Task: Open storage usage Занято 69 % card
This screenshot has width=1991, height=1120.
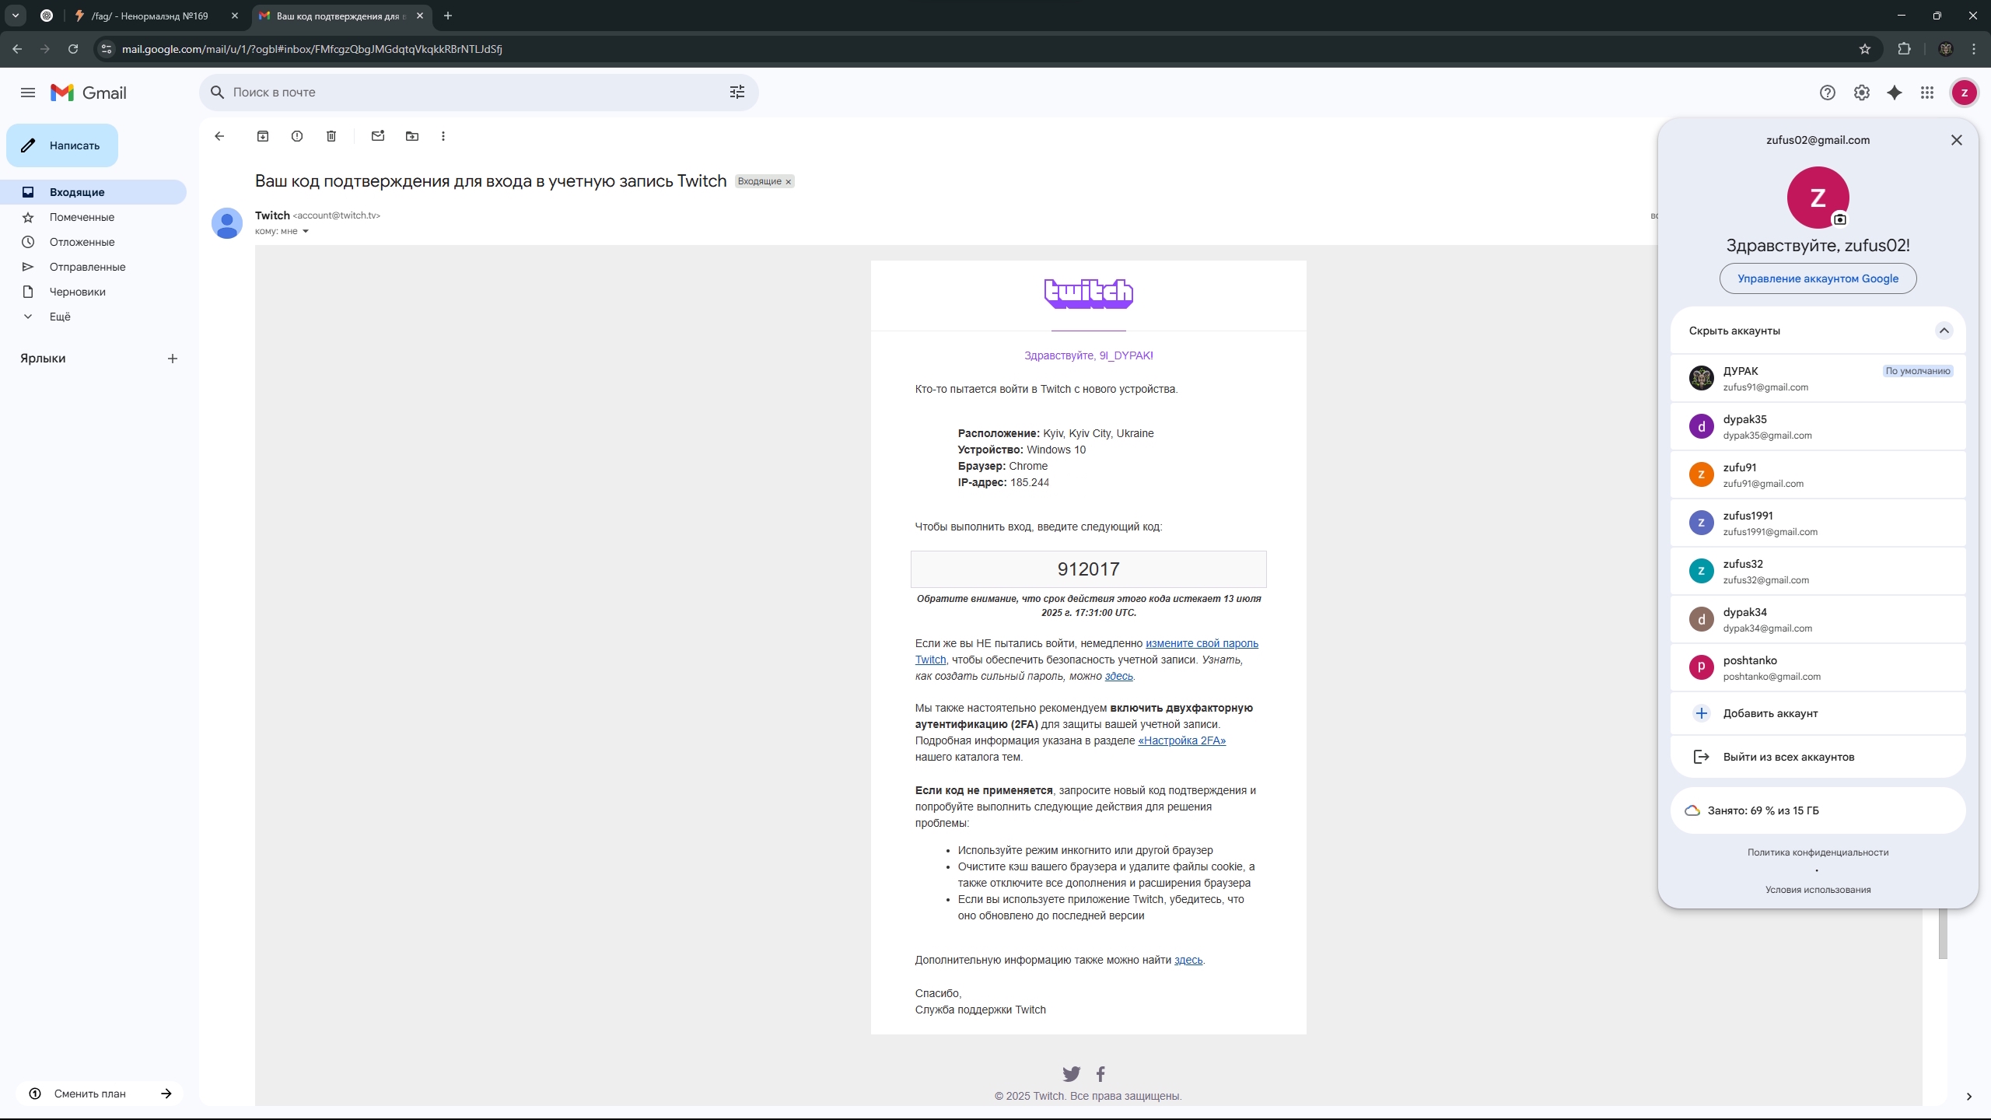Action: [x=1818, y=810]
